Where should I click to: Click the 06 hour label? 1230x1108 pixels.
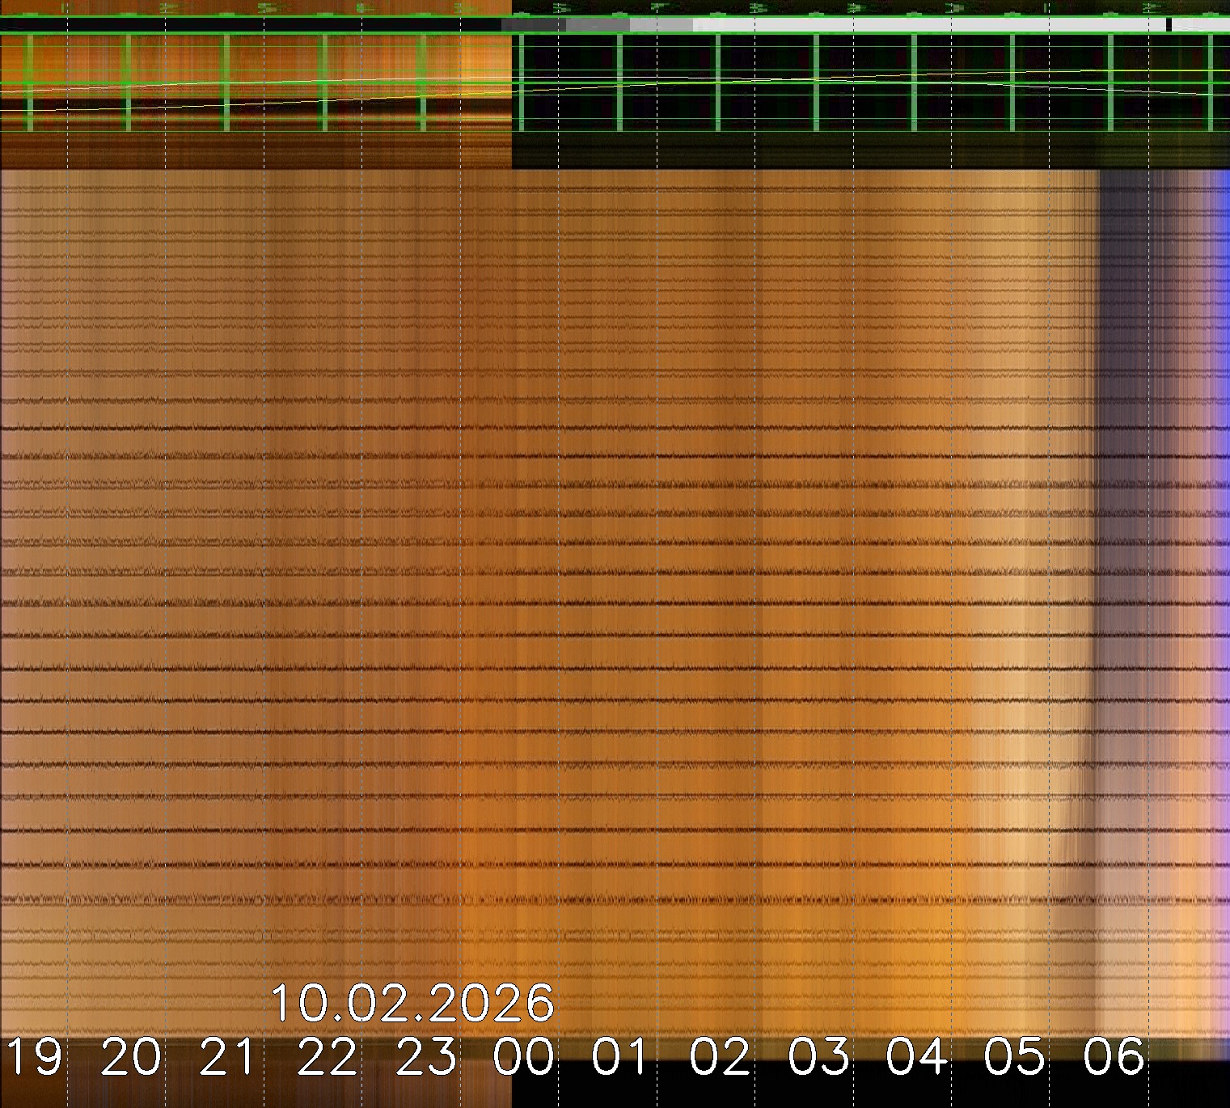click(x=1114, y=1057)
